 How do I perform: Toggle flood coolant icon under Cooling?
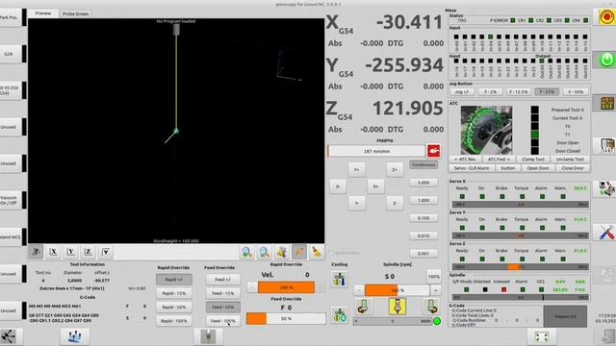[x=340, y=280]
